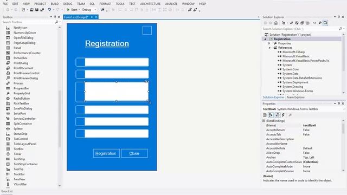The height and width of the screenshot is (195, 347).
Task: Select the TreeView control in Toolbox
Action: tap(20, 179)
